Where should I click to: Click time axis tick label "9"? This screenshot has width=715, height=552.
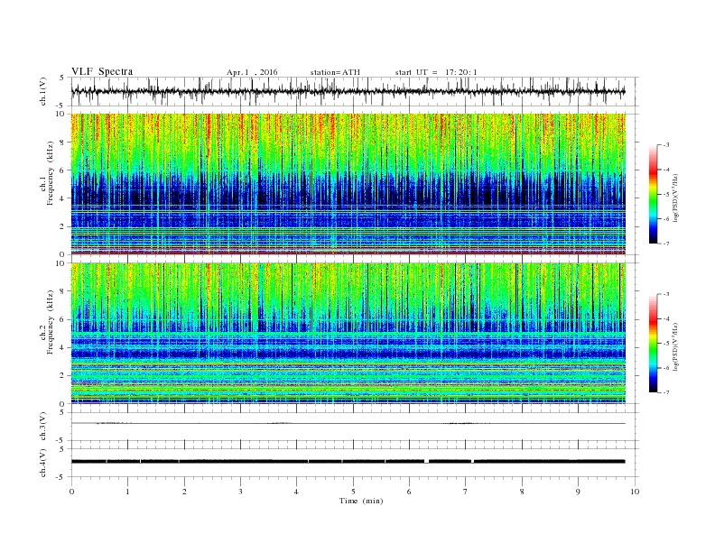[578, 492]
